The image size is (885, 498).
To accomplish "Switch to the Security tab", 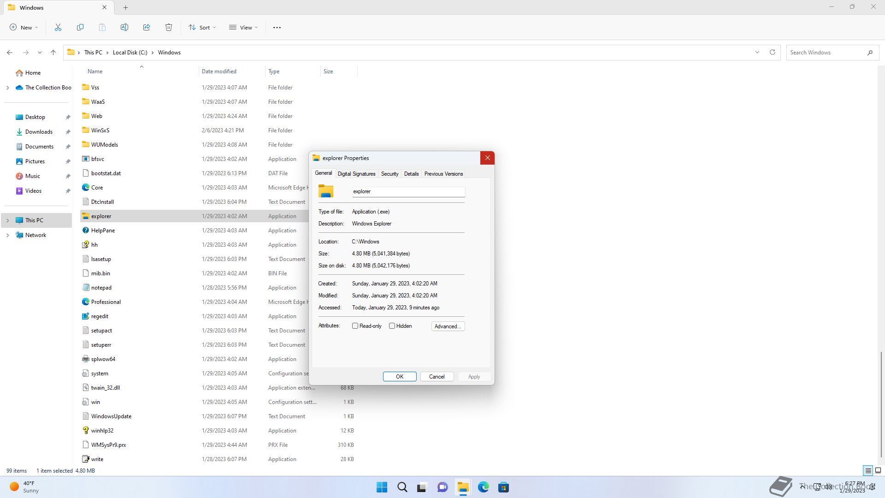I will click(389, 174).
